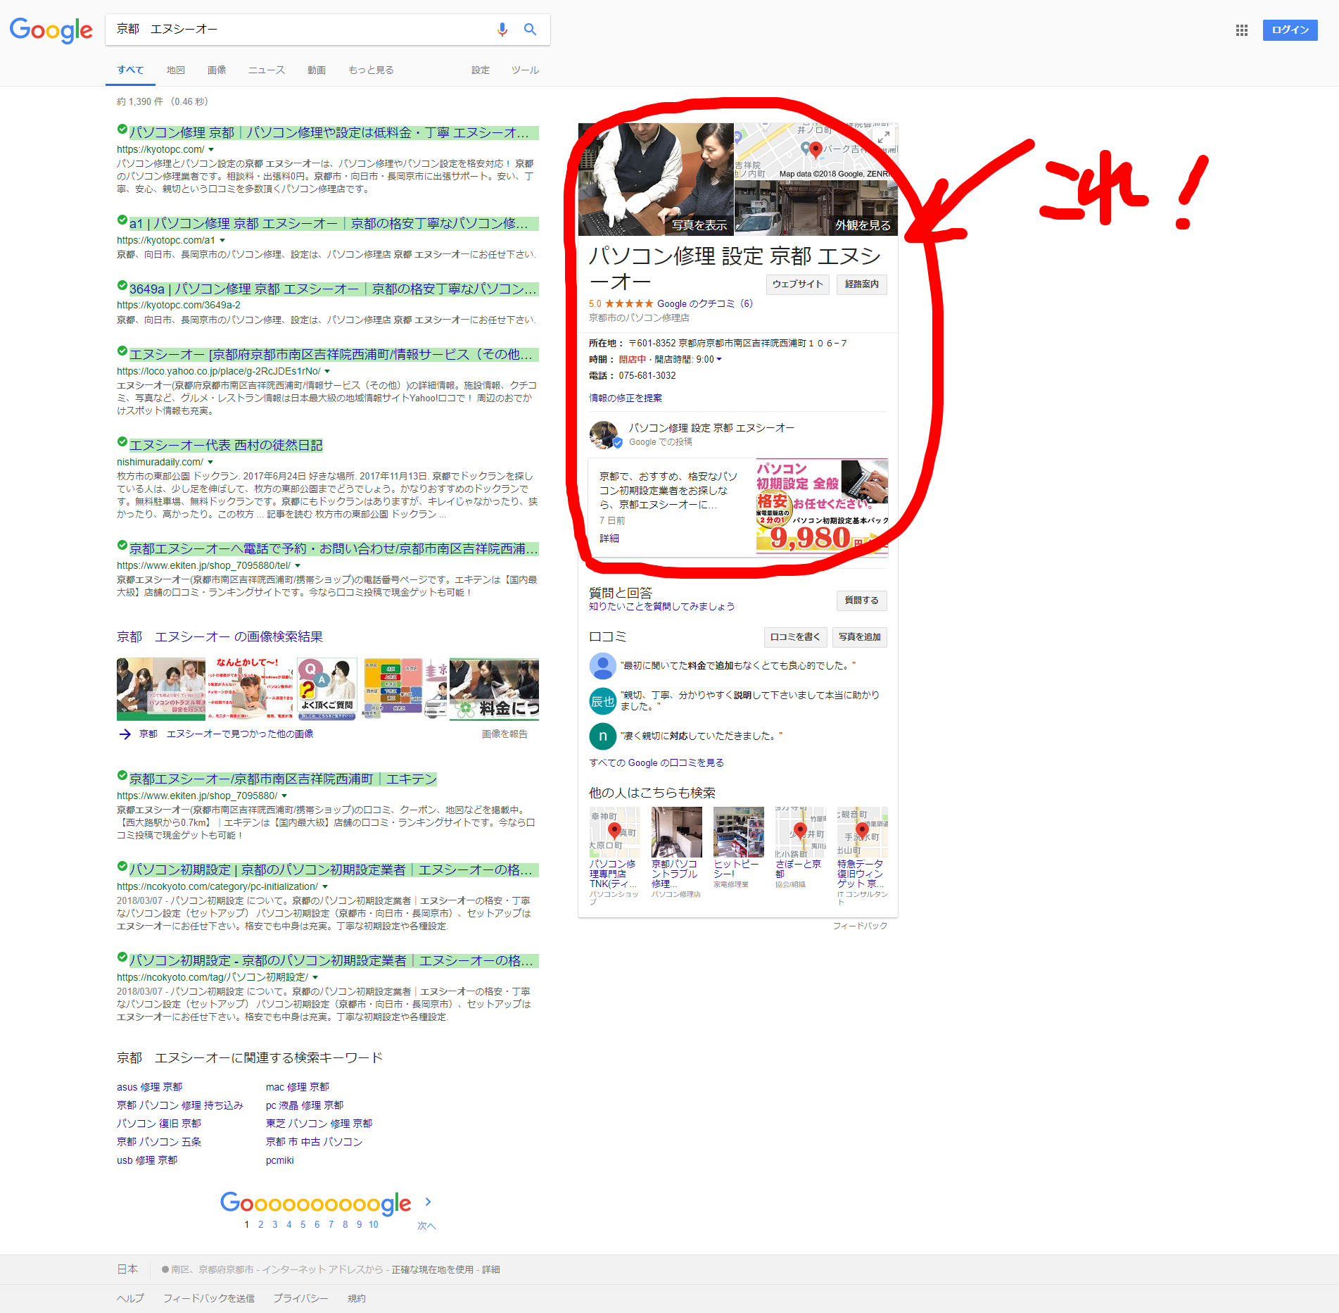Open the 情報の修正を提案 link
Viewport: 1339px width, 1313px height.
click(625, 398)
